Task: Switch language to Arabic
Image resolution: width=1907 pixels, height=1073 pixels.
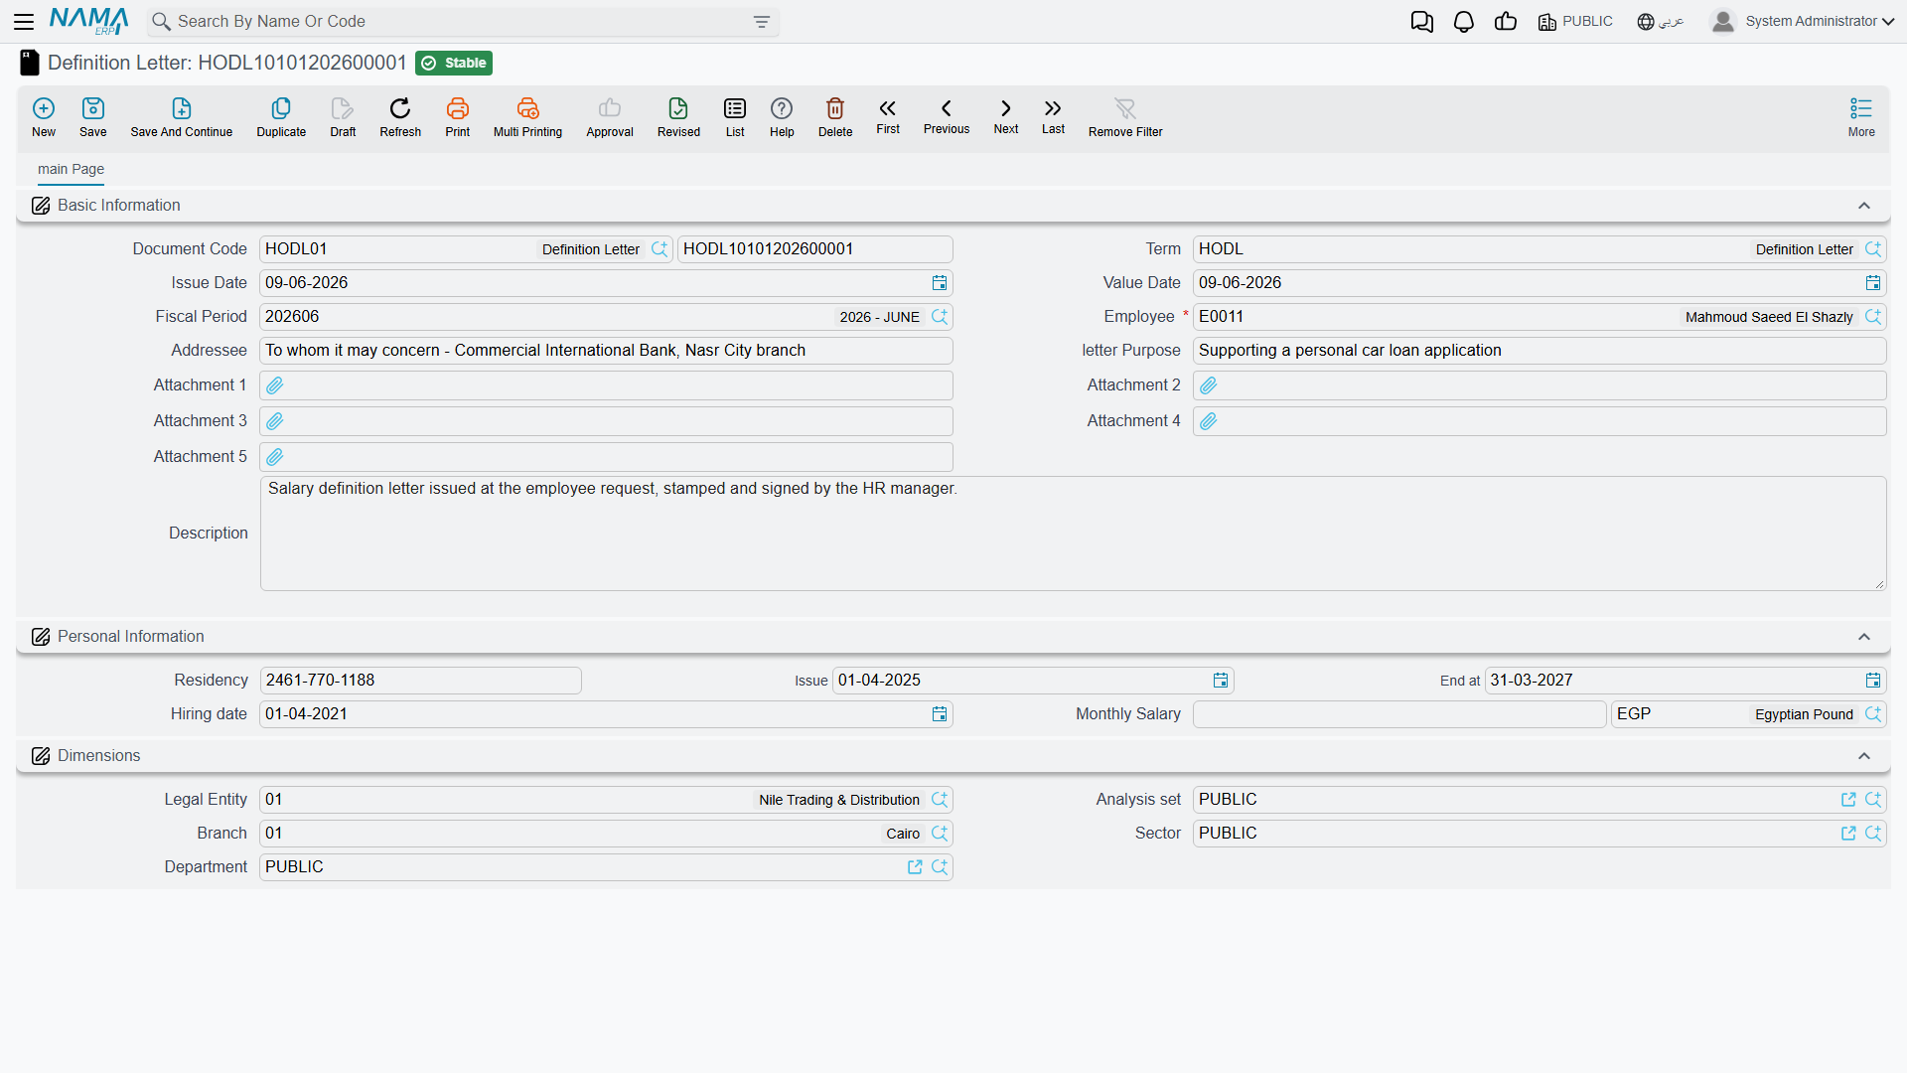Action: coord(1661,21)
